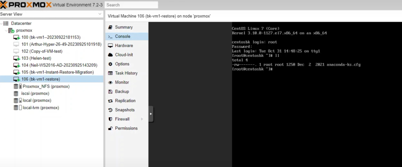This screenshot has height=167, width=402.
Task: Click the Console prompt icon
Action: [x=110, y=36]
